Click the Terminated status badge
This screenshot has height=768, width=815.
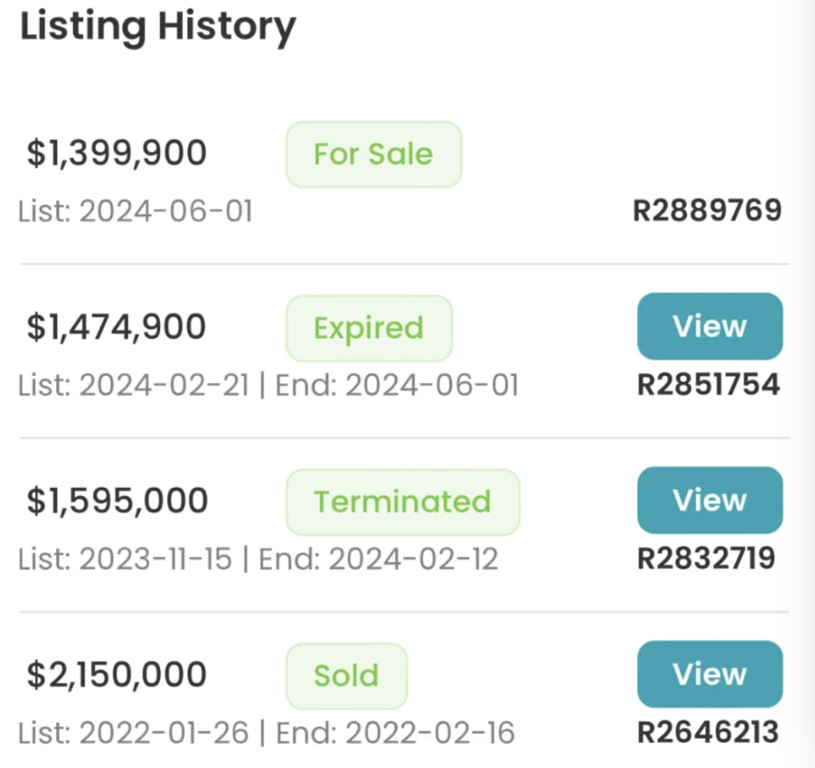click(402, 502)
